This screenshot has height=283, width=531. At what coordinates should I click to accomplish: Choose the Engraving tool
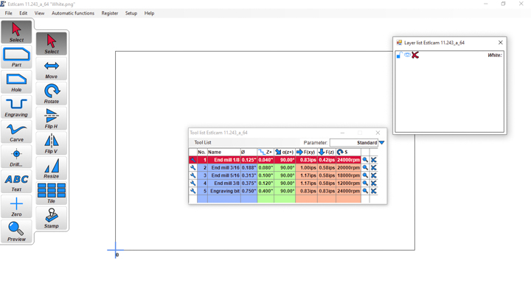click(16, 107)
